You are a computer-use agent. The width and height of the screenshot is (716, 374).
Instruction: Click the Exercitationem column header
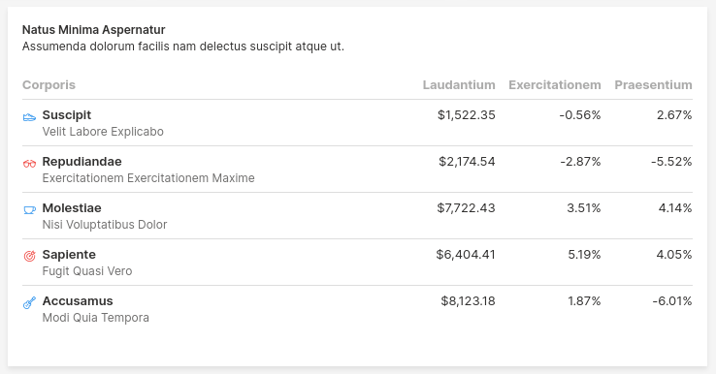(x=554, y=85)
